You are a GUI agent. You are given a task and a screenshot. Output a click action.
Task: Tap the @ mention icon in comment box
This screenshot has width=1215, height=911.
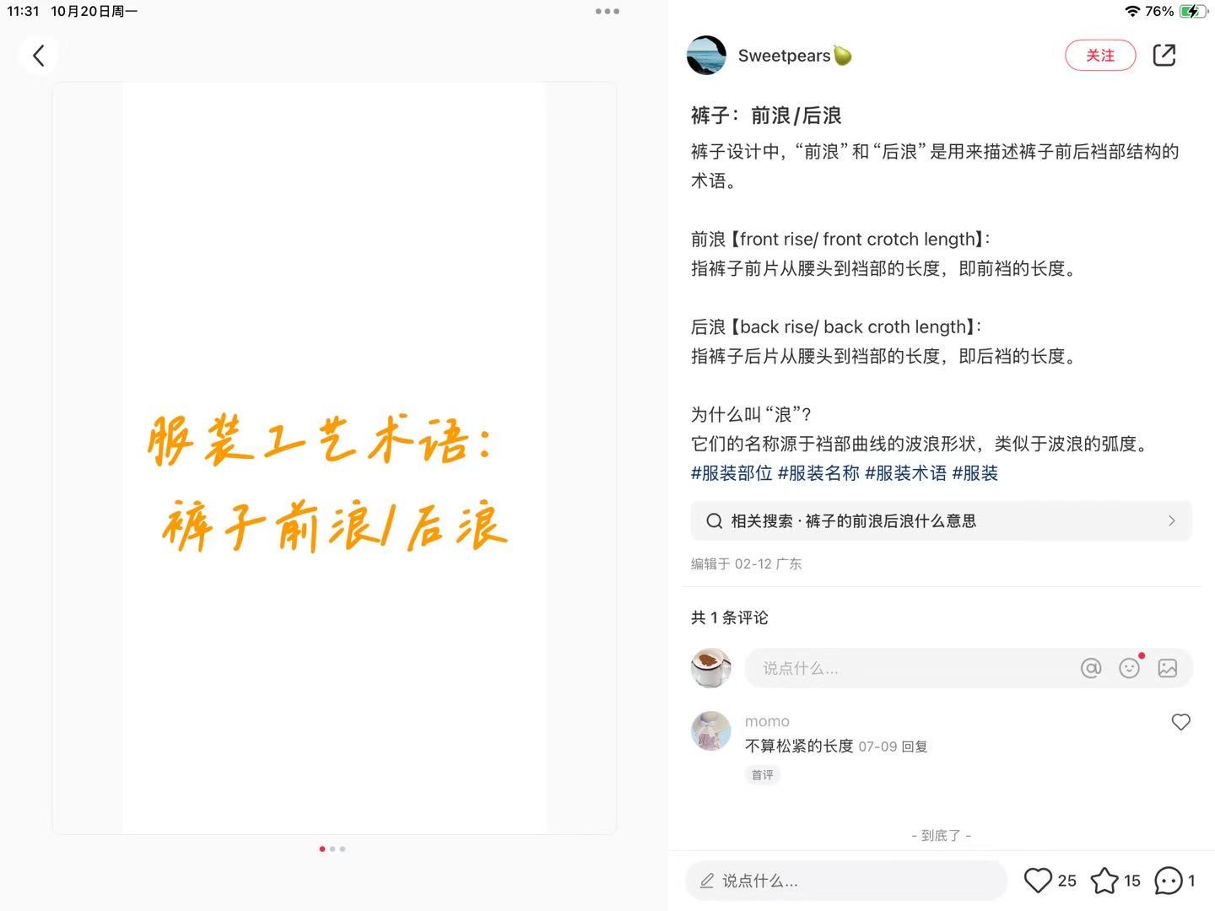coord(1091,668)
